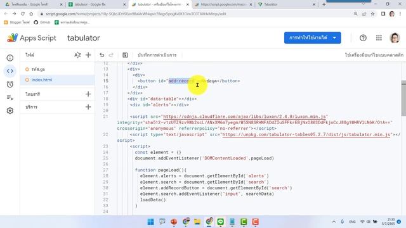Click the editor vertical scrollbar thumb
This screenshot has width=406, height=228.
(403, 98)
